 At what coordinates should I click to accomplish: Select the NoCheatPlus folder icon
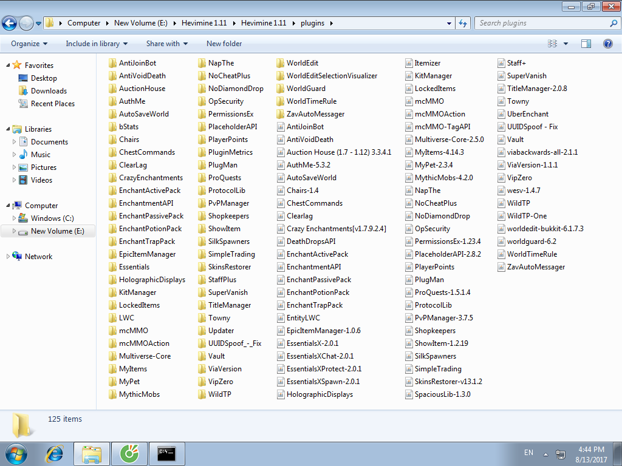tap(202, 76)
